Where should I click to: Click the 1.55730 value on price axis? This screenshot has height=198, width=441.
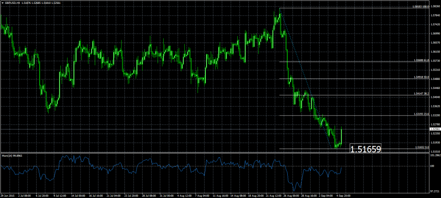point(435,61)
